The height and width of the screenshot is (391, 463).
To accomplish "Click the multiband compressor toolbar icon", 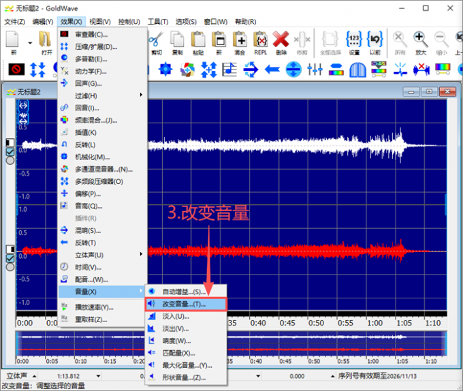I will (x=208, y=69).
